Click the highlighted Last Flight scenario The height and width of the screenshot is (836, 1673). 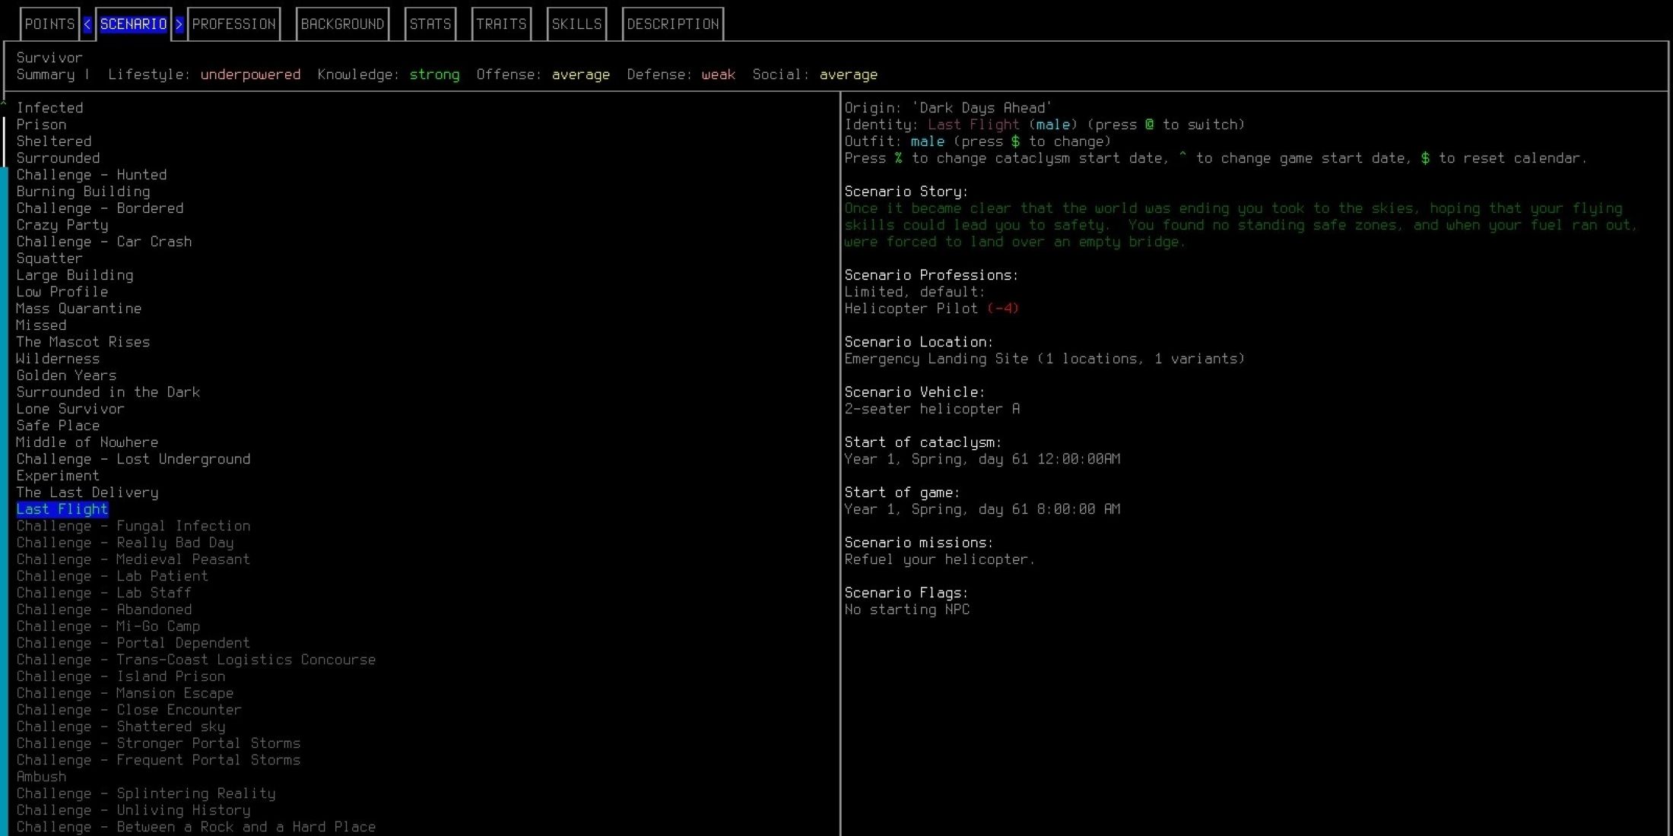click(x=62, y=509)
